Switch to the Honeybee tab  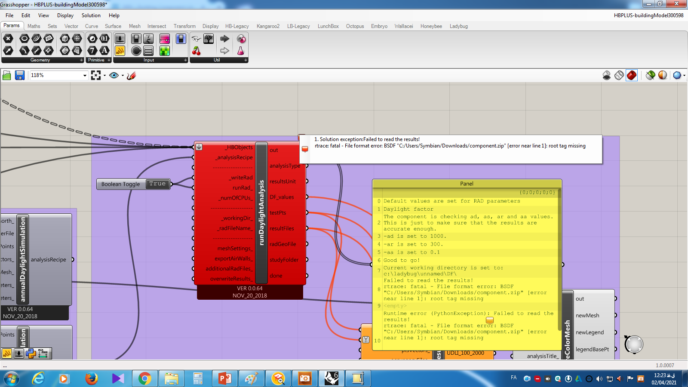coord(431,26)
